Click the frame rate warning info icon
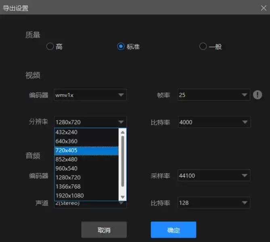Screen dimensions: 270x242 (257, 95)
